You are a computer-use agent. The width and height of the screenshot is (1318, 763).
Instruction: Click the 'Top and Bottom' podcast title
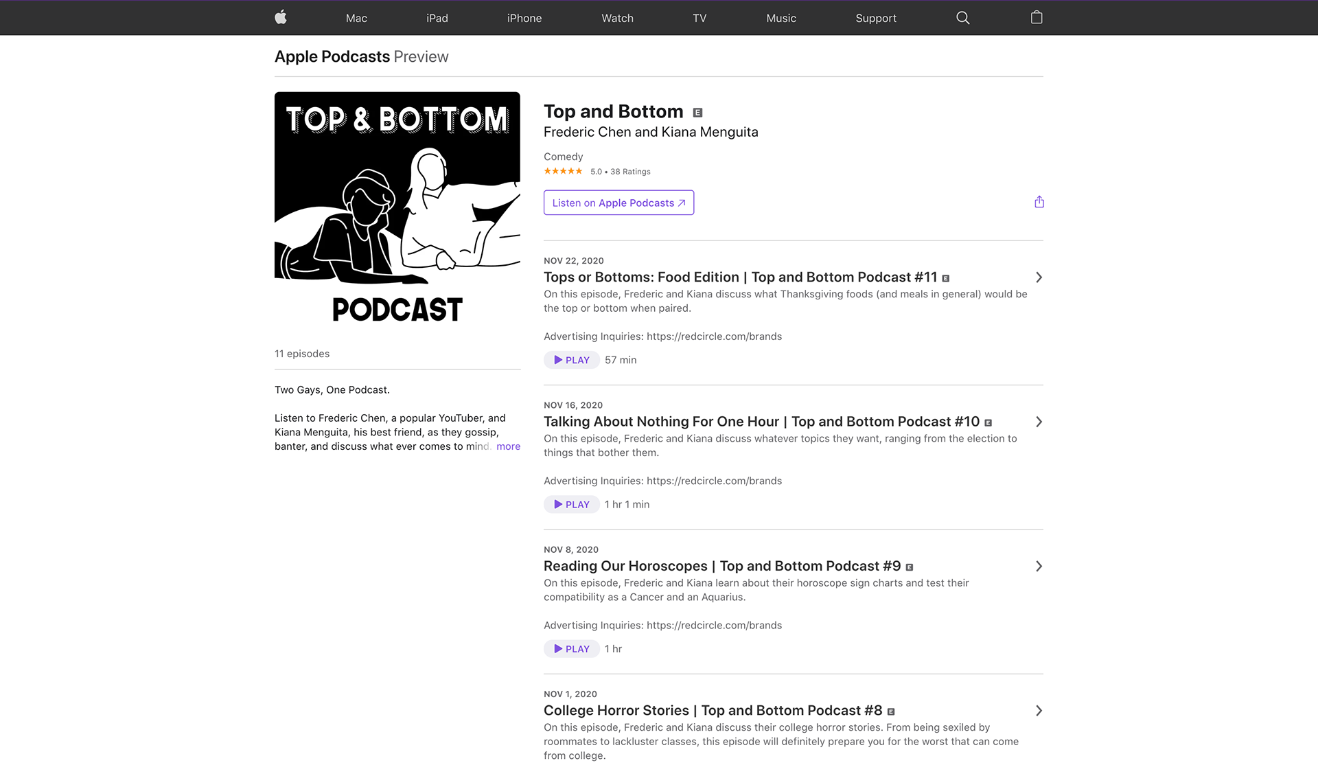(614, 111)
